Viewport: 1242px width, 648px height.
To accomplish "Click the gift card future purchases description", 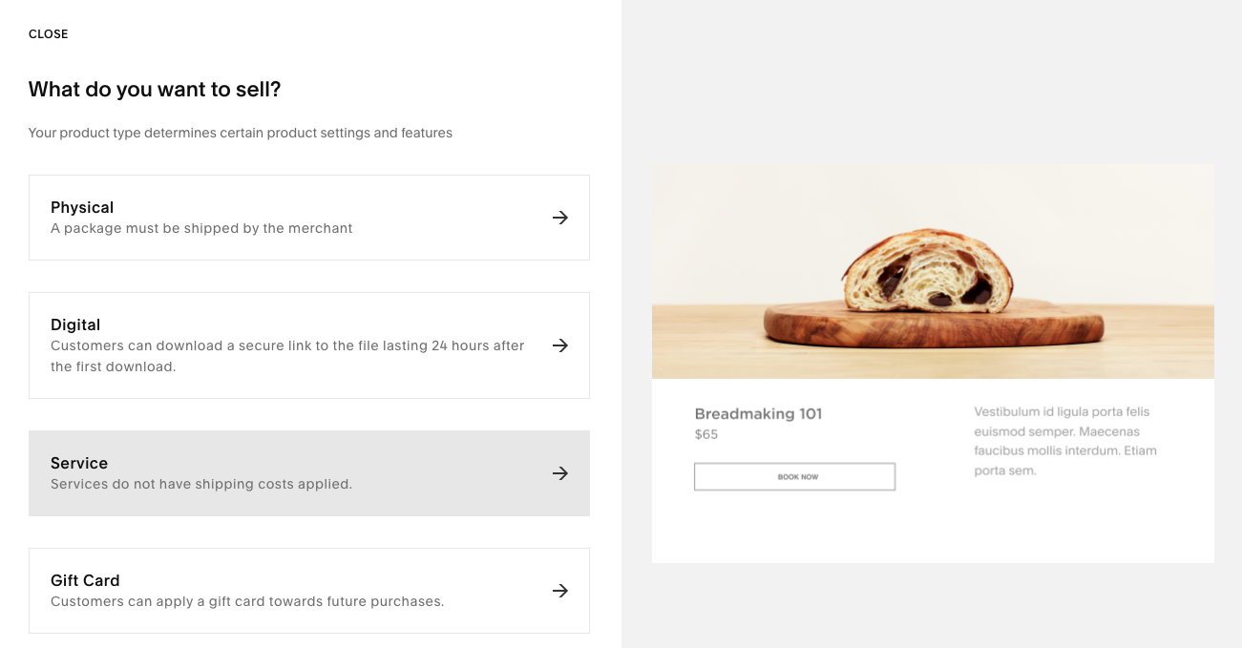I will (x=247, y=601).
